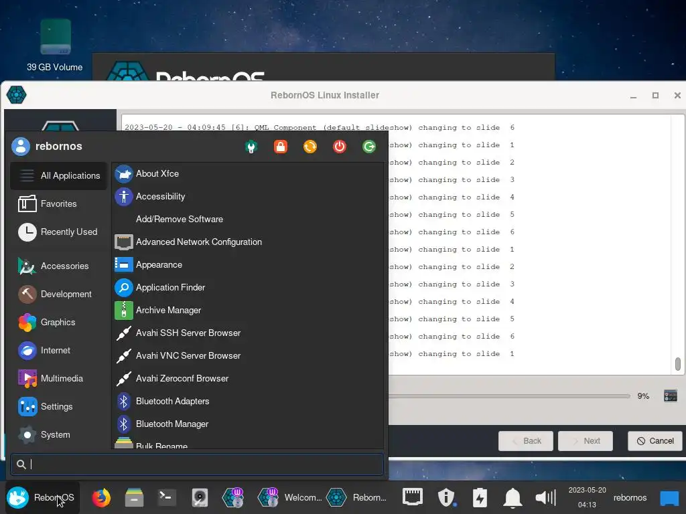Screen dimensions: 686x514
Task: Click rebornos user name in panel
Action: click(630, 497)
